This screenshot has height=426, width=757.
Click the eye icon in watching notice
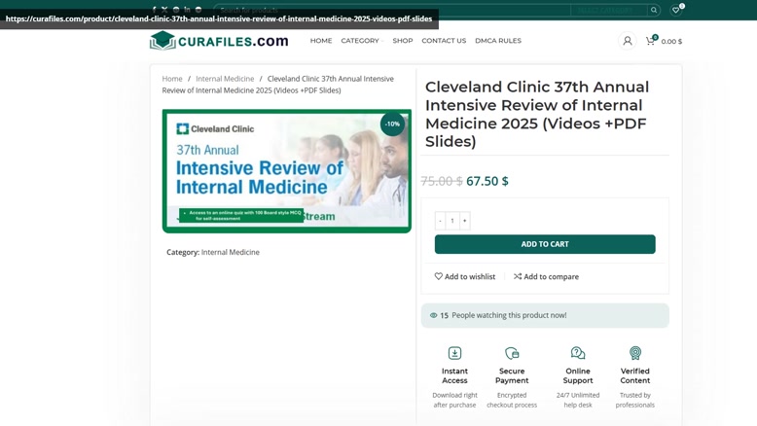pyautogui.click(x=434, y=315)
